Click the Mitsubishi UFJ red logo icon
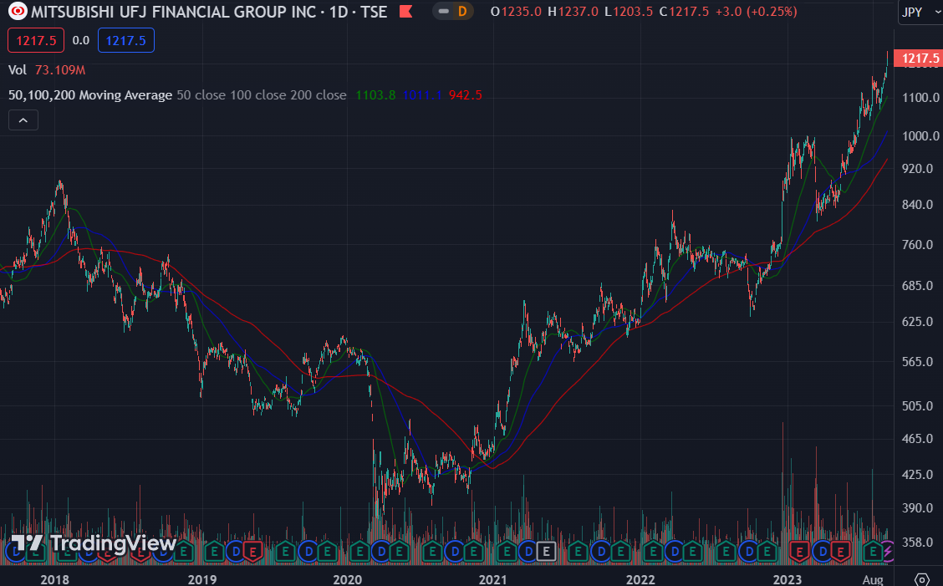This screenshot has height=586, width=943. coord(18,11)
